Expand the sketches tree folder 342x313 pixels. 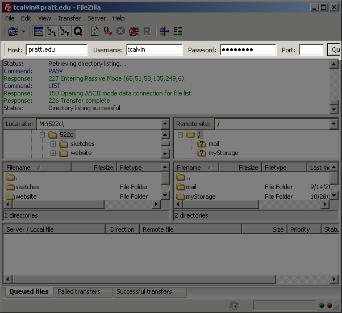click(53, 144)
